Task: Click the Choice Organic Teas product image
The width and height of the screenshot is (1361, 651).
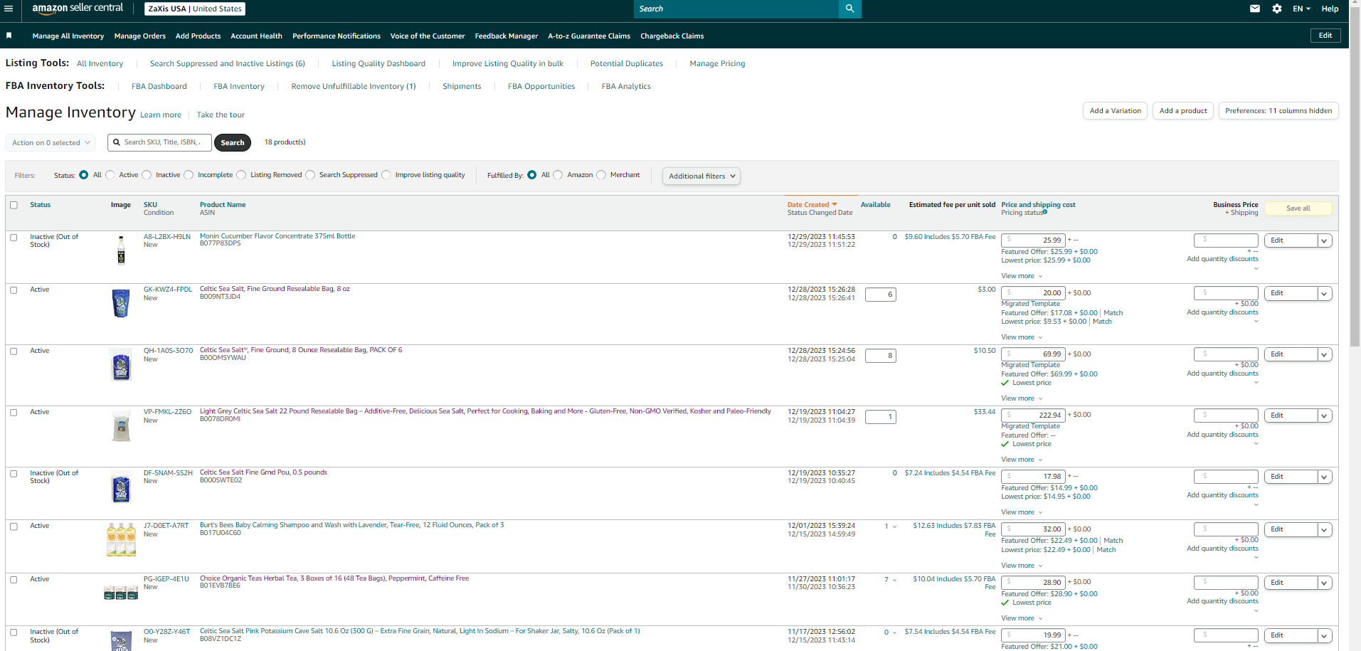Action: (x=121, y=592)
